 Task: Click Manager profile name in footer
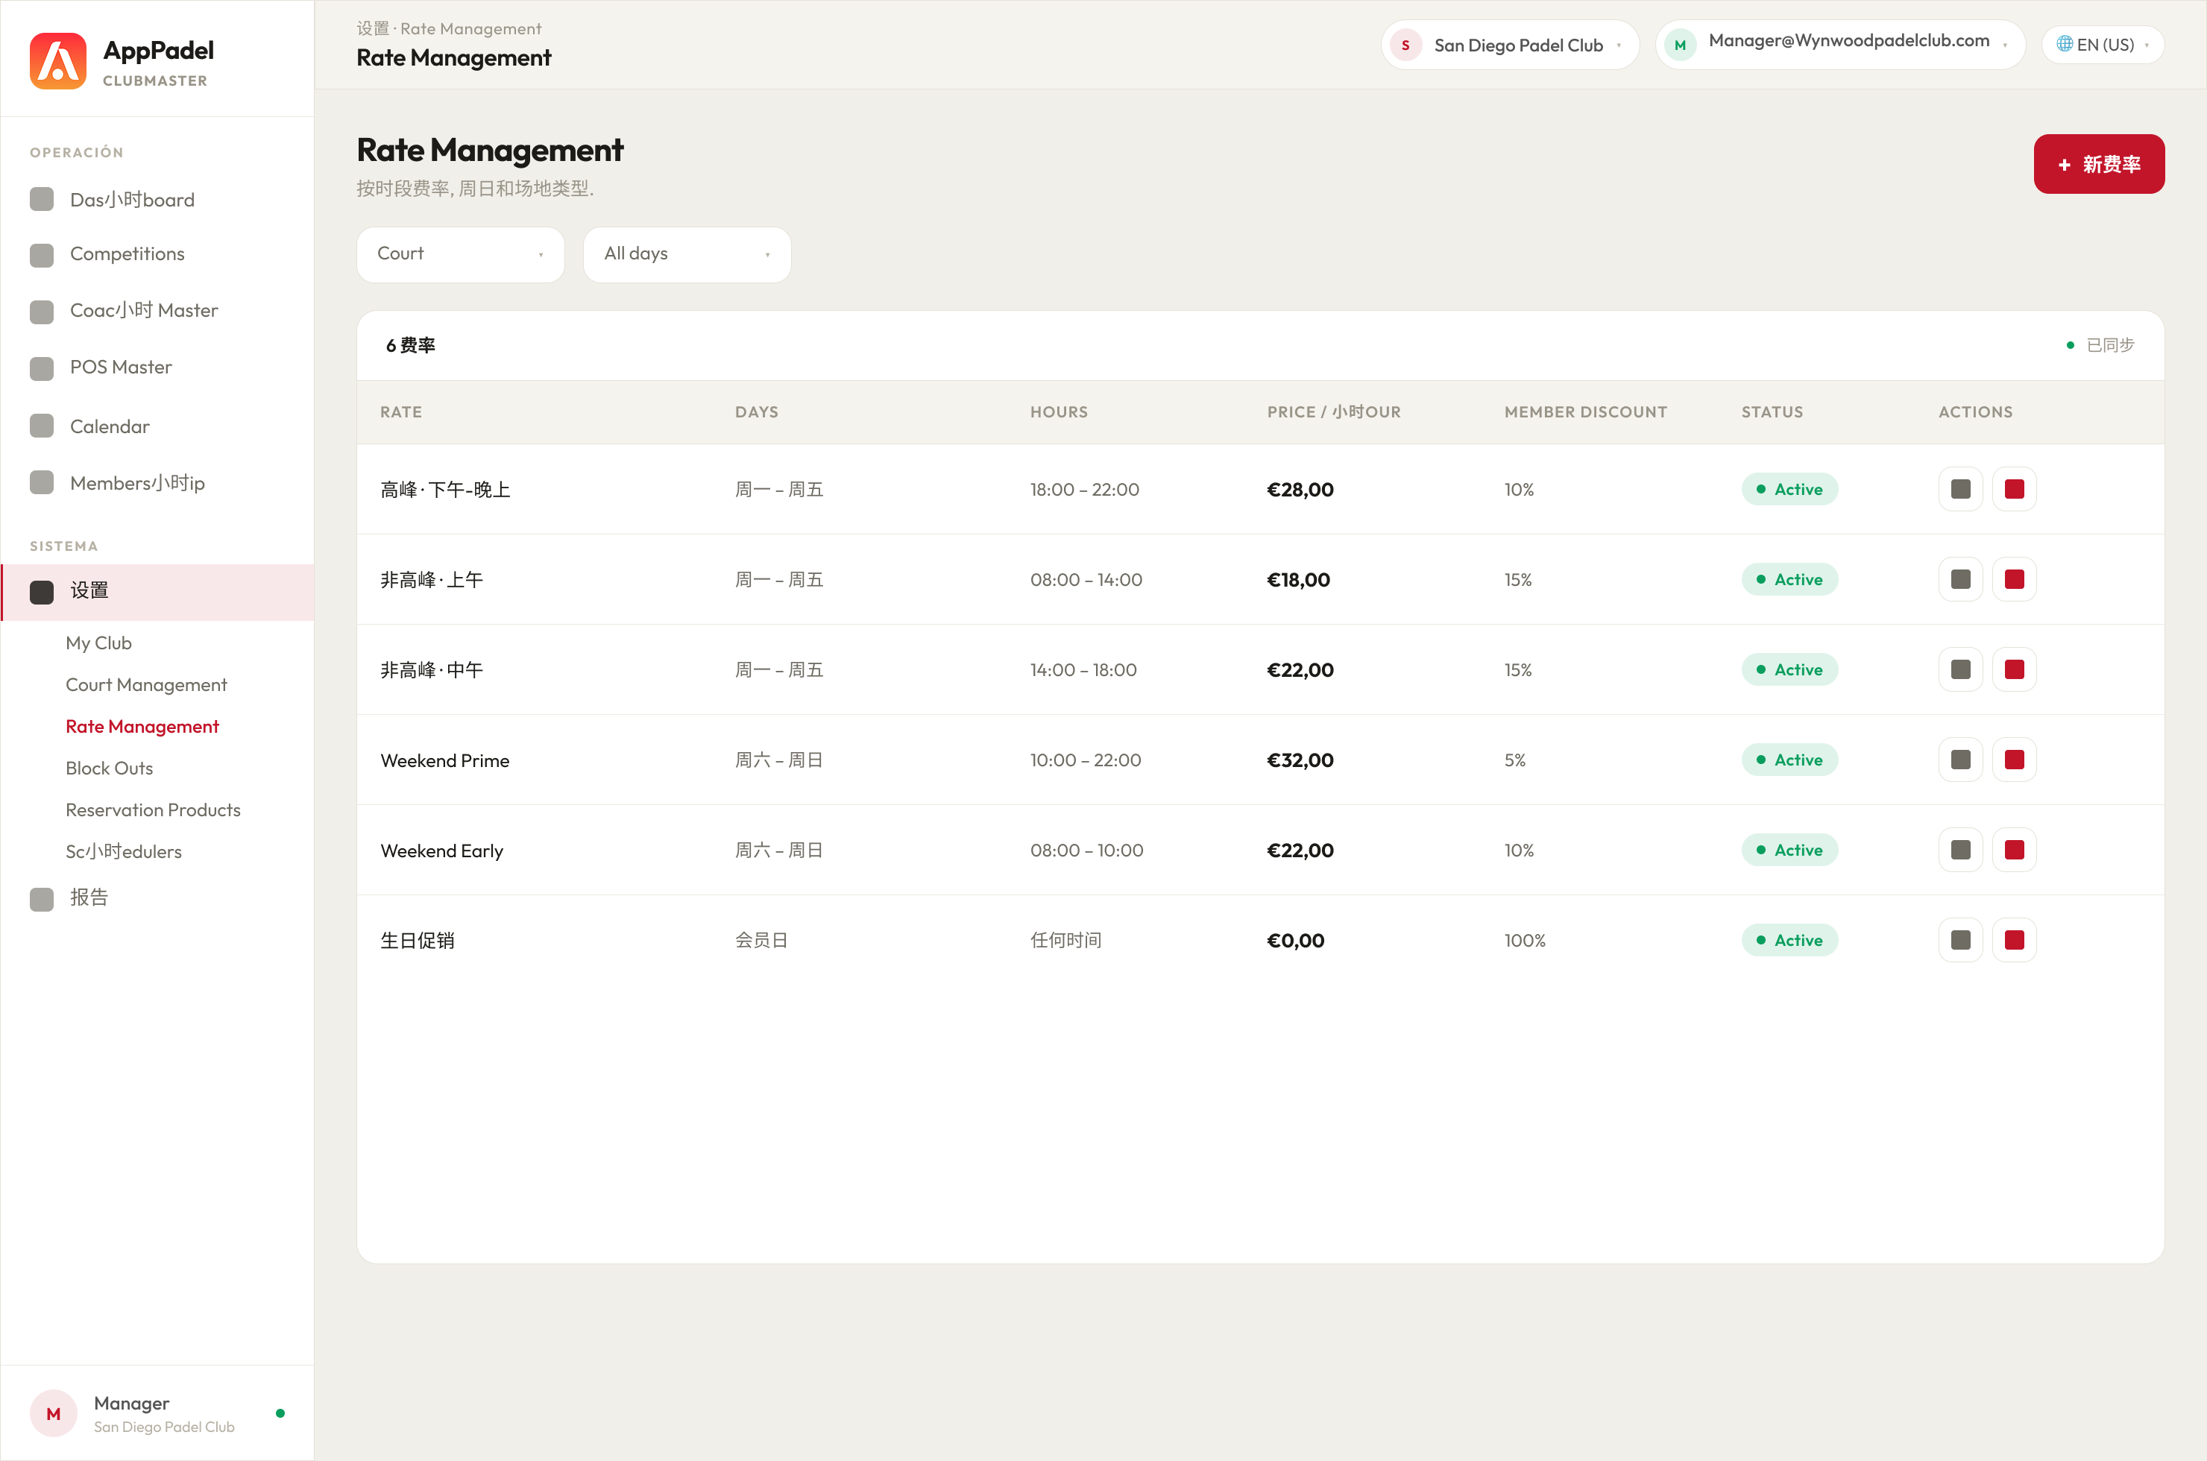(x=131, y=1403)
